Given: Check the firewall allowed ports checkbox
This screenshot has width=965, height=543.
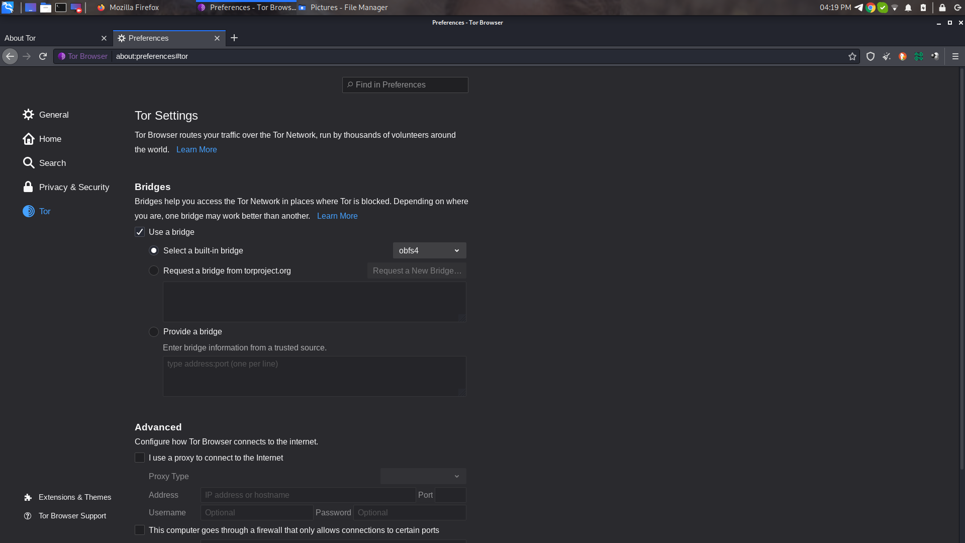Looking at the screenshot, I should pyautogui.click(x=140, y=530).
